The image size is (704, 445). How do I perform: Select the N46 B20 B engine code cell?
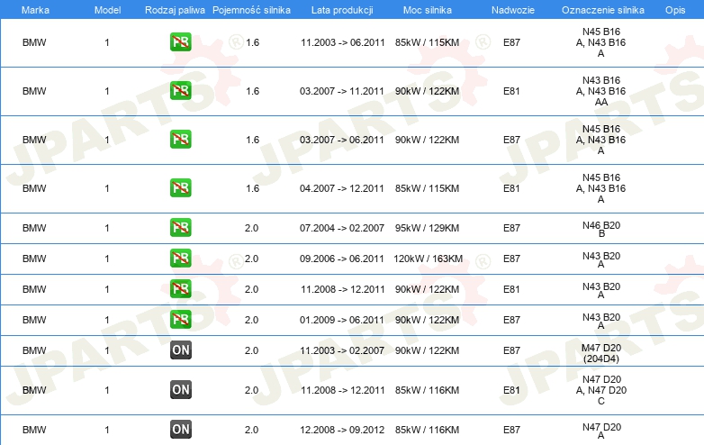pos(600,228)
